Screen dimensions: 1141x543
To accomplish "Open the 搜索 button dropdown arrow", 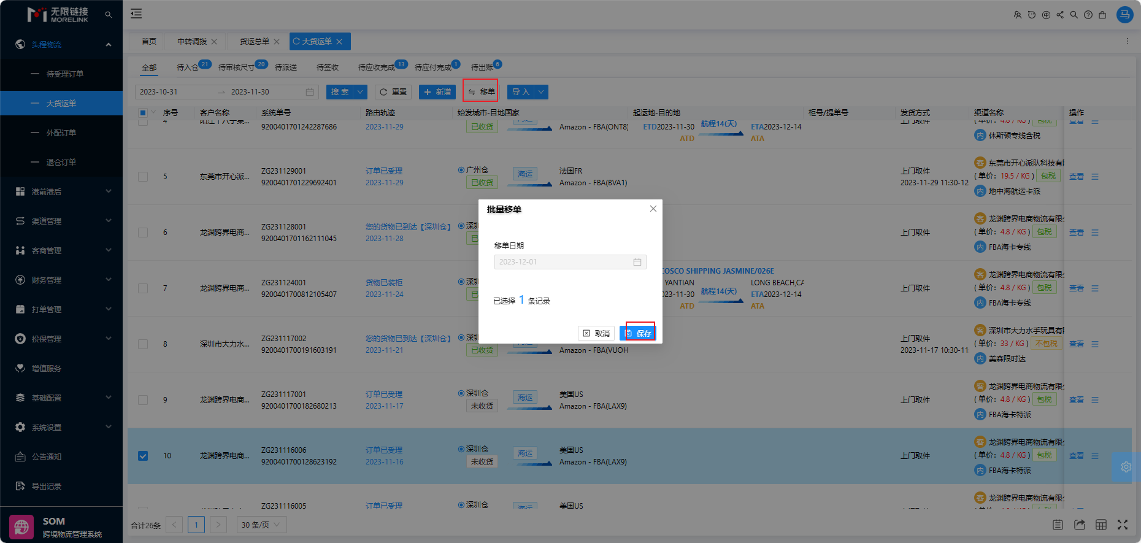I will coord(361,92).
